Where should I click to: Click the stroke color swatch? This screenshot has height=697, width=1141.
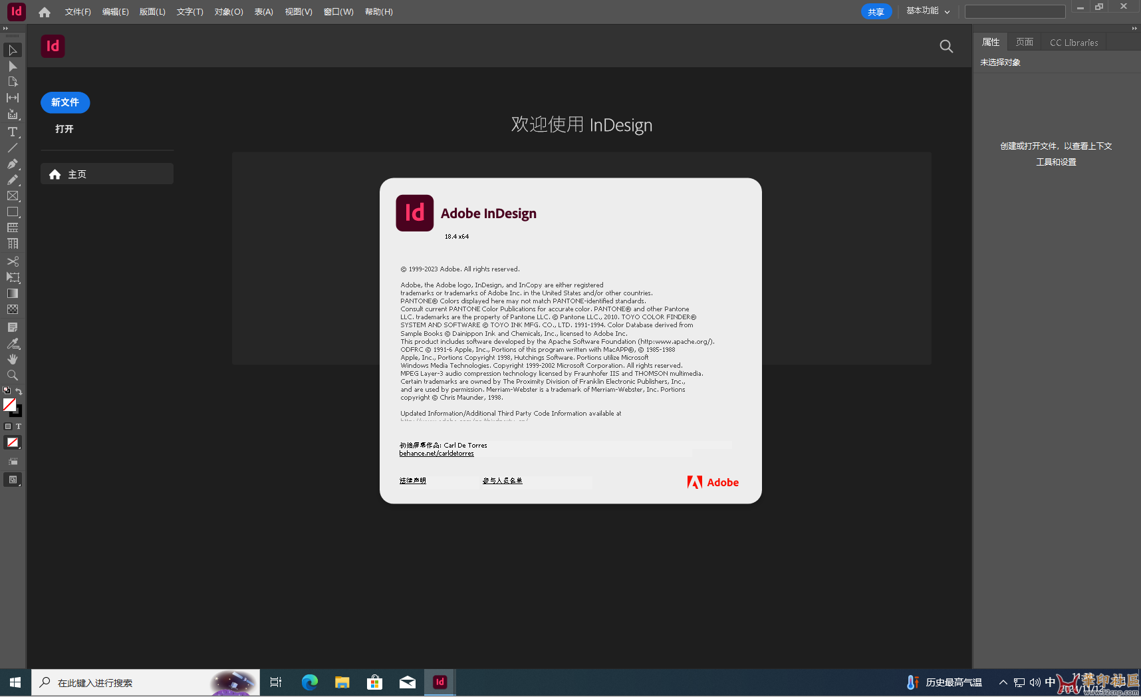tap(17, 412)
